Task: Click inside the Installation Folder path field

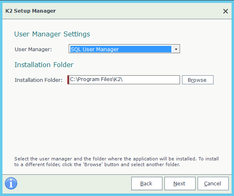Action: 124,80
